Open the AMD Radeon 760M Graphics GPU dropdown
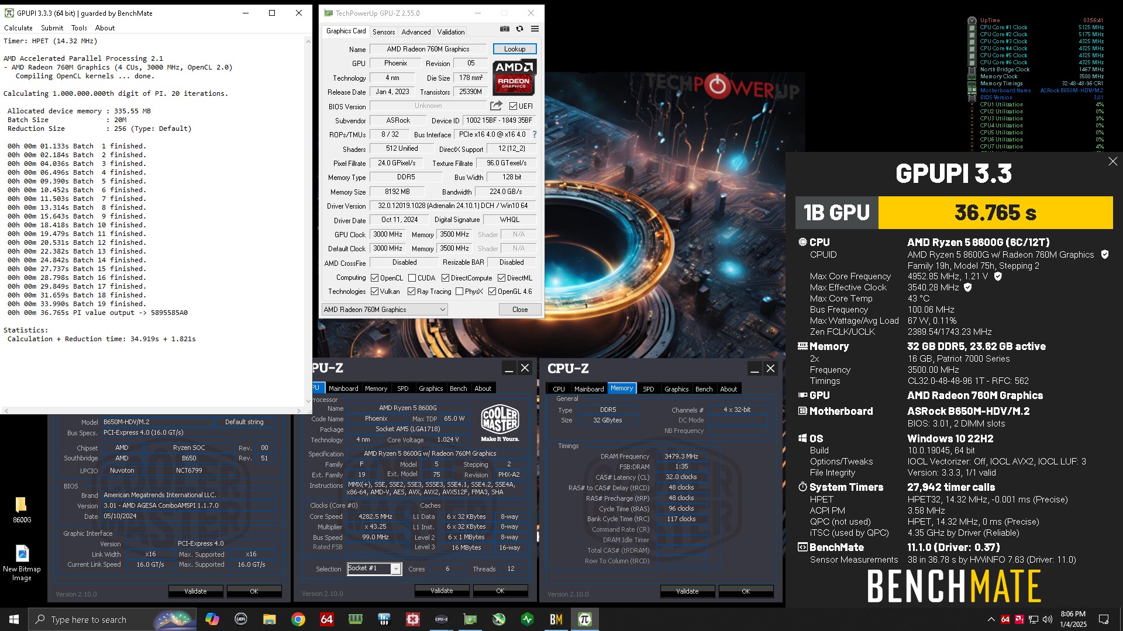1123x631 pixels. point(385,310)
